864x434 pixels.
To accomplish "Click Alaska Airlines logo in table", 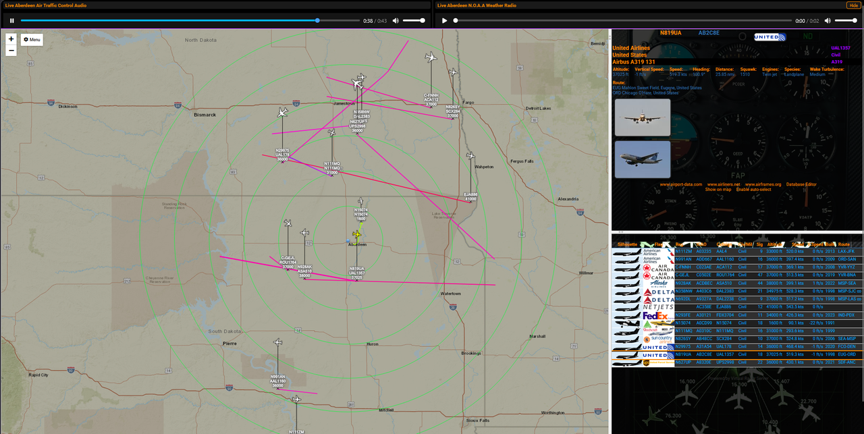I will coord(658,283).
